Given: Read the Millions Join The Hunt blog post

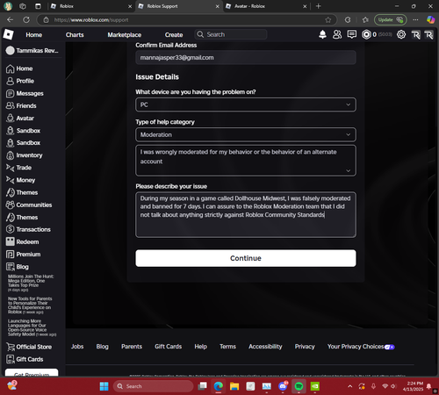Looking at the screenshot, I should pyautogui.click(x=31, y=283).
